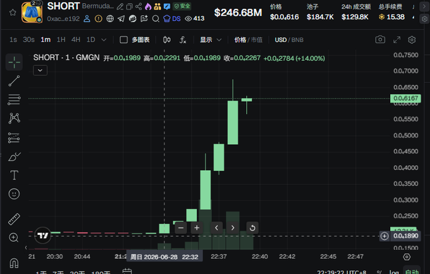Open the Telegram paper plane link
Screen dimensions: 430x274
click(x=121, y=19)
